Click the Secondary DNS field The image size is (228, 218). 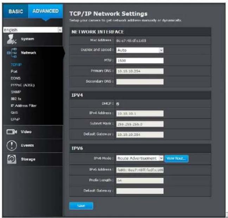(140, 81)
